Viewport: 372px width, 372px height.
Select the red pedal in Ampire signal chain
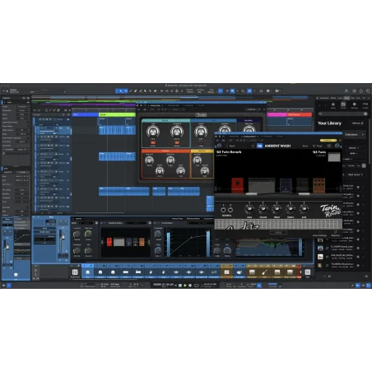[237, 185]
